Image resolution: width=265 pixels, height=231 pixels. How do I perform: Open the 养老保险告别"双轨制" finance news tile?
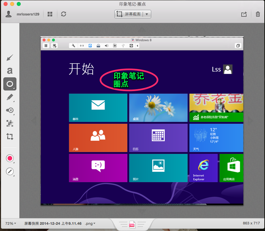216,108
